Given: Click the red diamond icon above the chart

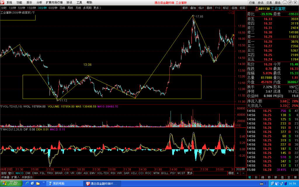Looking at the screenshot, I should [x=230, y=13].
